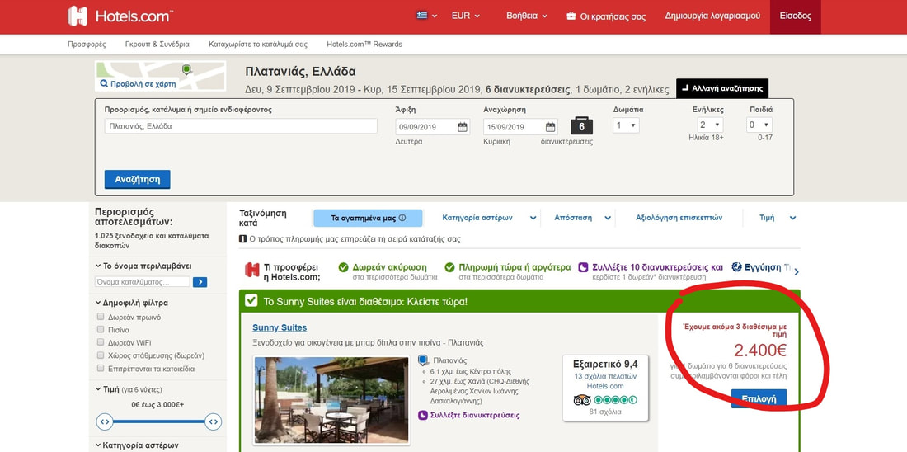Click the Όνομα καταλύματος input field

tap(143, 282)
